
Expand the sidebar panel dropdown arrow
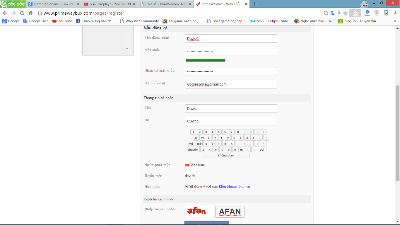point(127,49)
